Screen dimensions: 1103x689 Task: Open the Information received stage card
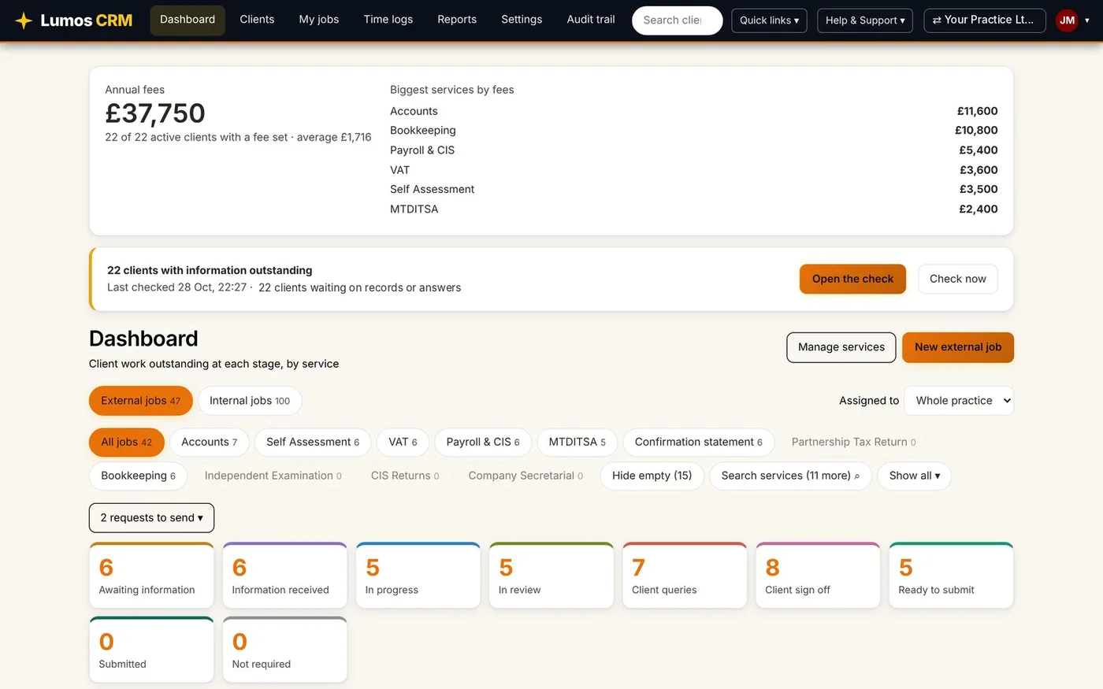pos(284,576)
